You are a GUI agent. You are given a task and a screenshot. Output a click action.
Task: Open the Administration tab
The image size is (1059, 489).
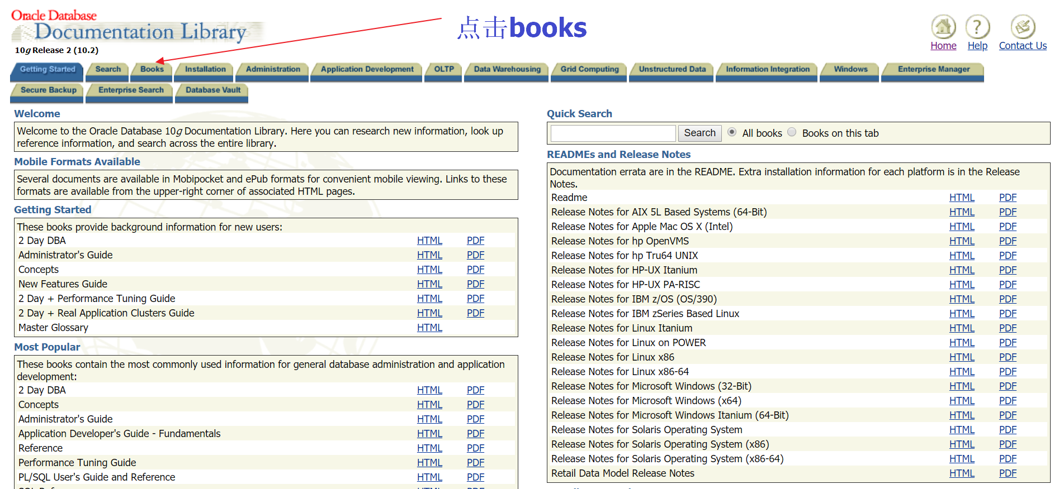273,71
